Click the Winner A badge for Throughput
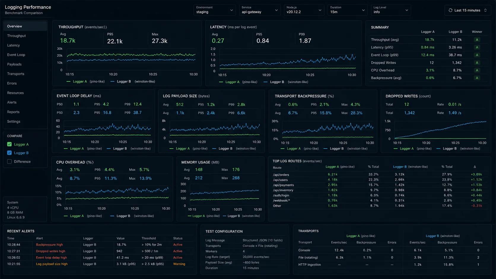496x279 pixels. click(x=477, y=39)
